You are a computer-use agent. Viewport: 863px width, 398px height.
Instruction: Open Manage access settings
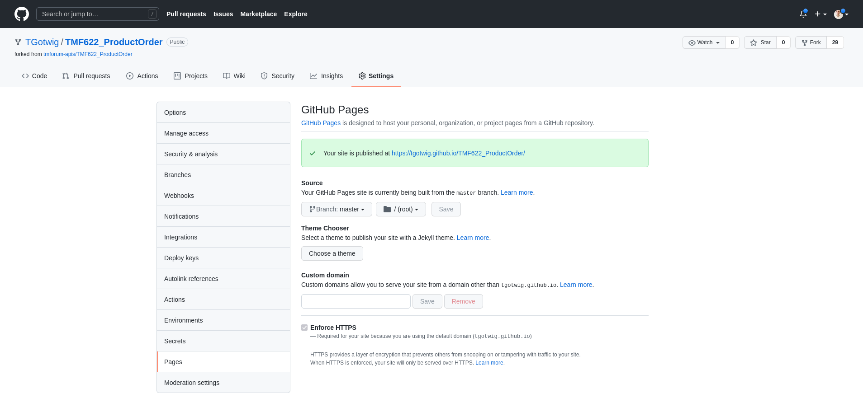(223, 133)
